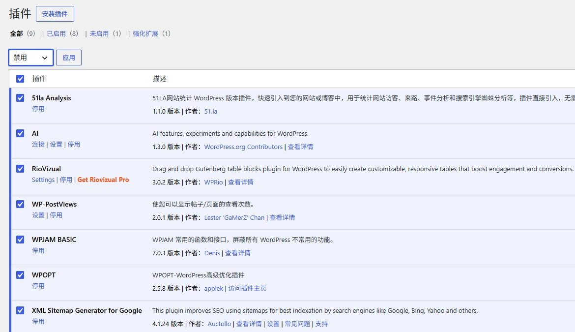This screenshot has height=332, width=575.
Task: Click the 应用 apply button
Action: coord(69,58)
